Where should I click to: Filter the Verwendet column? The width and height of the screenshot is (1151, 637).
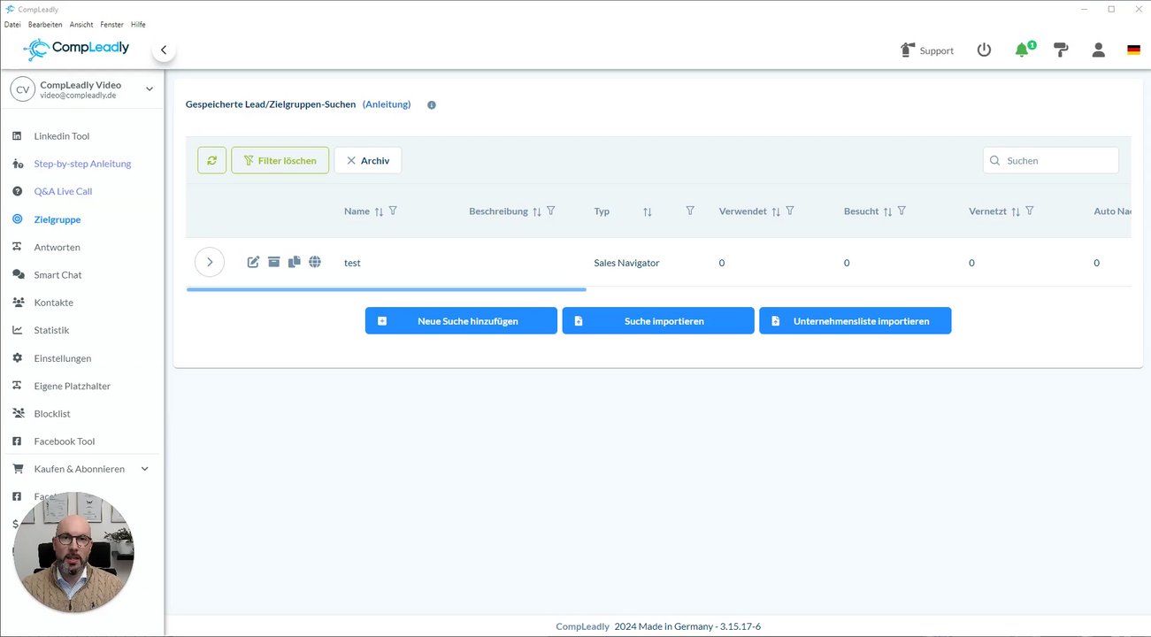(x=790, y=211)
